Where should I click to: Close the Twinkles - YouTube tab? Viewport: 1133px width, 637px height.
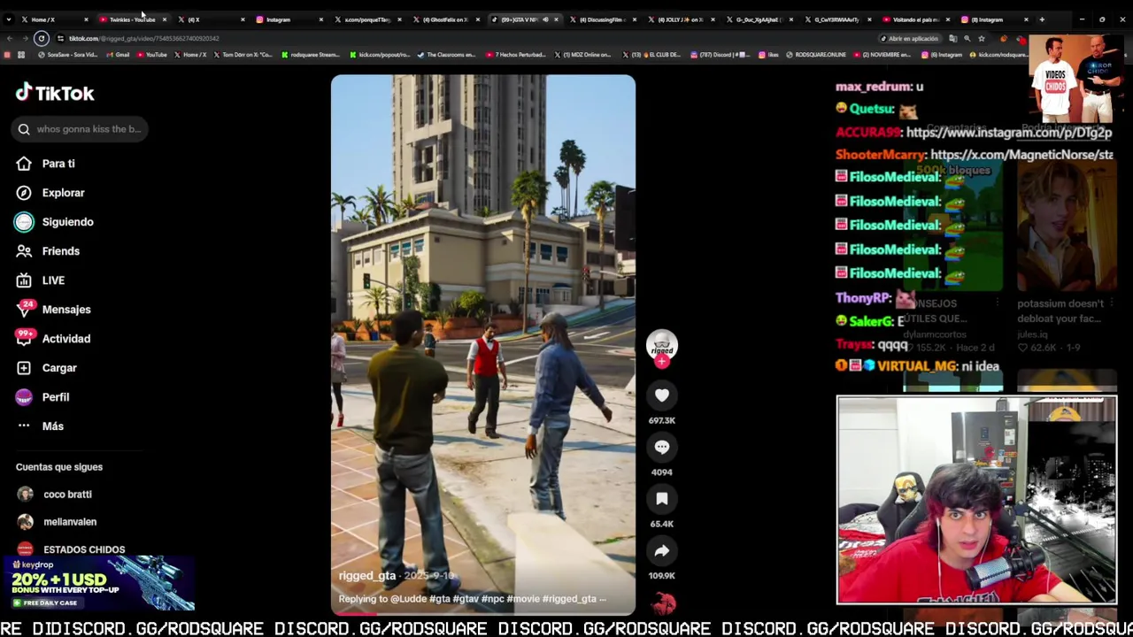164,19
